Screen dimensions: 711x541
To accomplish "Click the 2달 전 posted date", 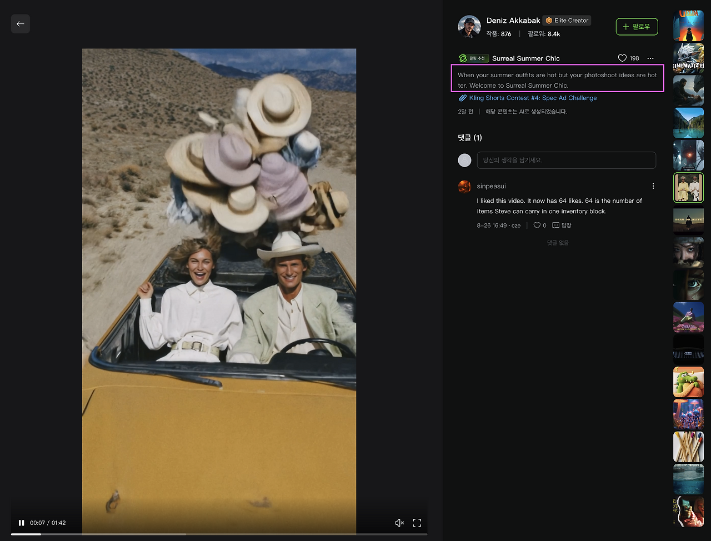I will (465, 112).
